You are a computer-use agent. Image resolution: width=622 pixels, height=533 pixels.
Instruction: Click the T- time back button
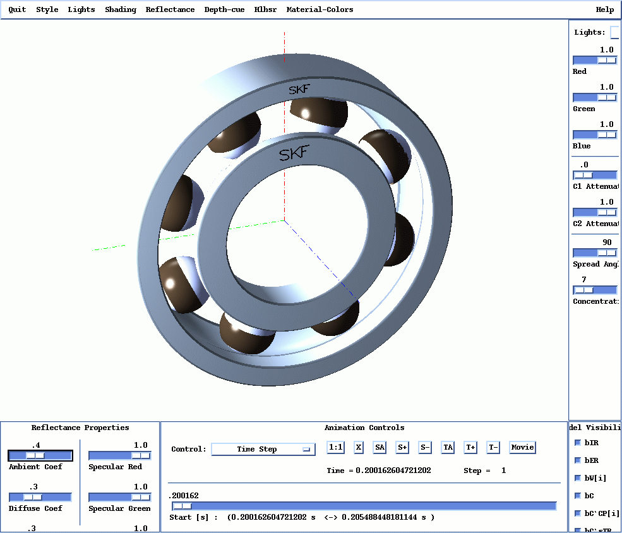coord(493,447)
